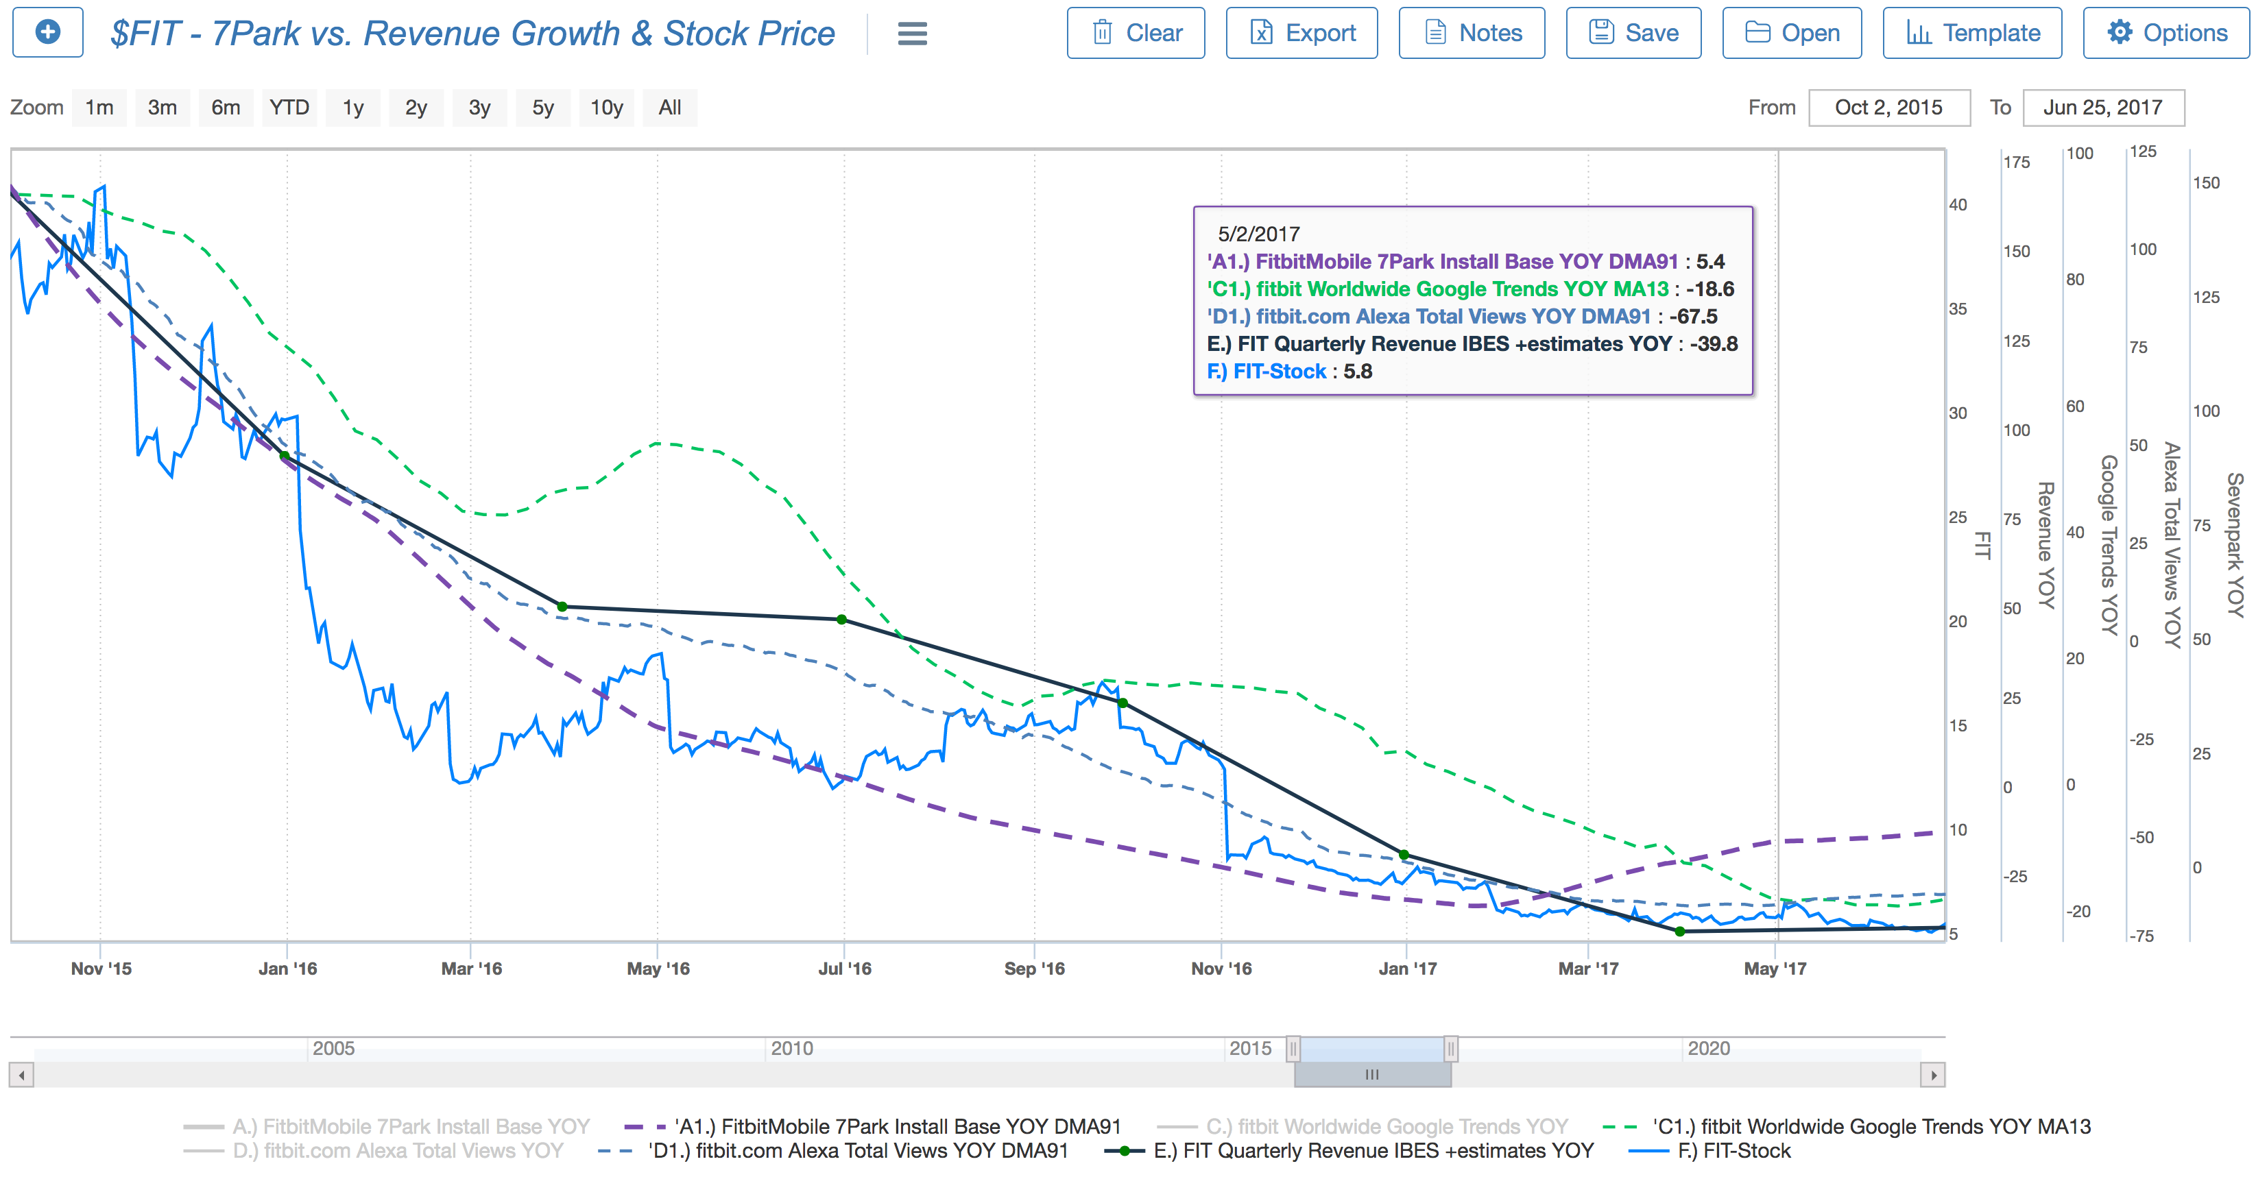Toggle legend E.) FIT Quarterly Revenue IBES +estimates YOY

point(1349,1151)
